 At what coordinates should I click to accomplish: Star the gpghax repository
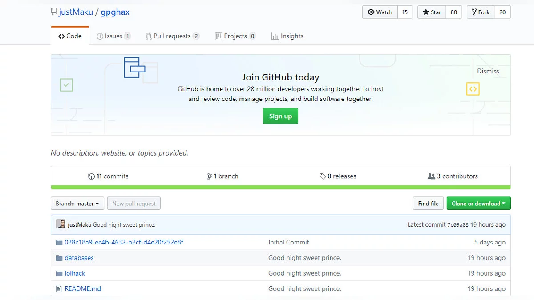coord(431,12)
